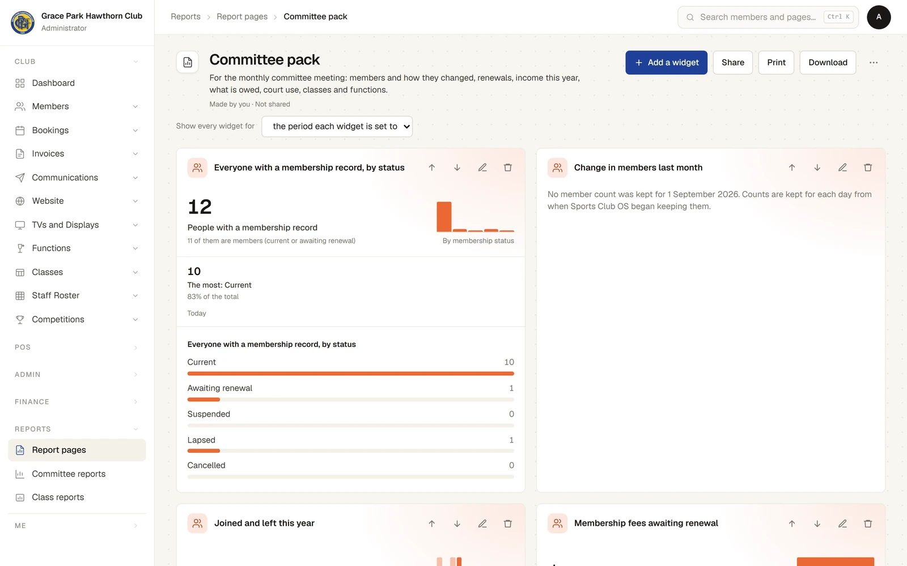The height and width of the screenshot is (566, 907).
Task: Edit 'Change in members last month' widget
Action: [x=842, y=168]
